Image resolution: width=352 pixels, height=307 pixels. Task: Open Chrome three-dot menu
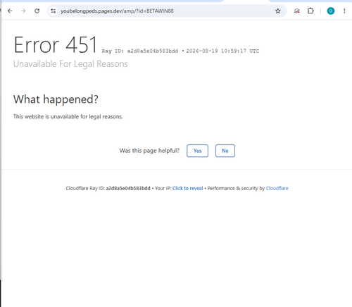[x=344, y=11]
